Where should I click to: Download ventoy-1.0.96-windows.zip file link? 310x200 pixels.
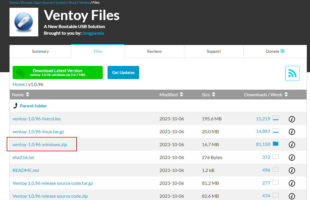[x=40, y=144]
